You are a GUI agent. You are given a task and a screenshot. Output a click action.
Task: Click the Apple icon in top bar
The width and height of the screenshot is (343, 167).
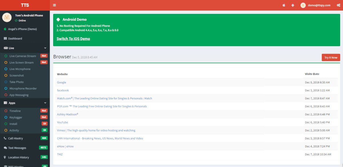tap(284, 5)
